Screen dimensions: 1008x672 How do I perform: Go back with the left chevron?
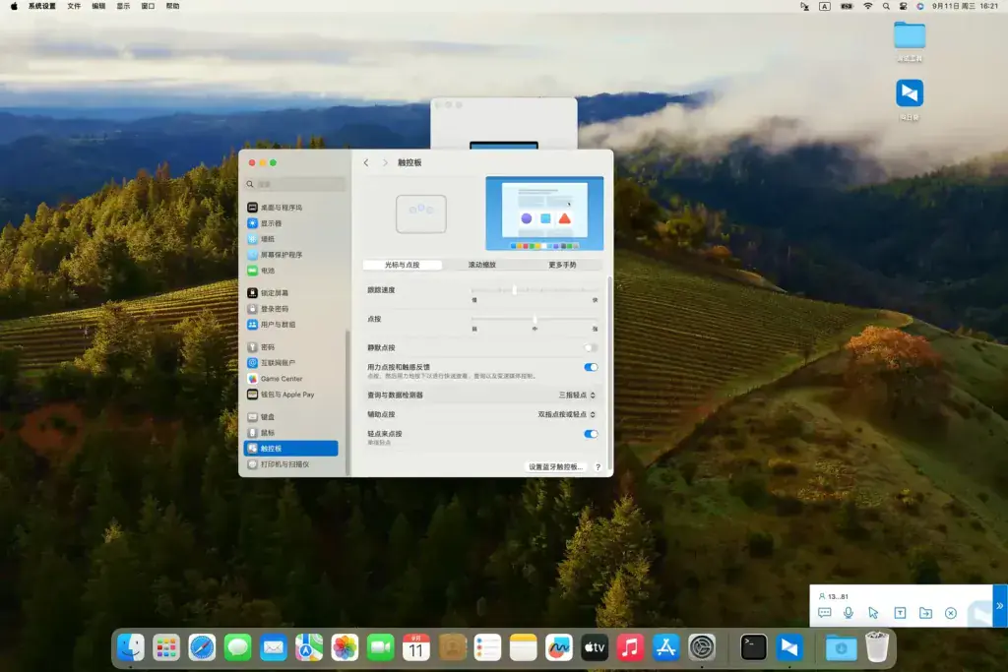coord(366,162)
